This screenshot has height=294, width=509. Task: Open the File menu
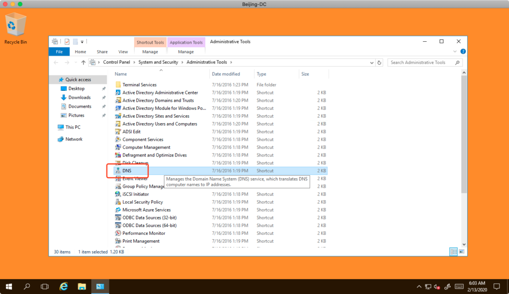point(59,52)
